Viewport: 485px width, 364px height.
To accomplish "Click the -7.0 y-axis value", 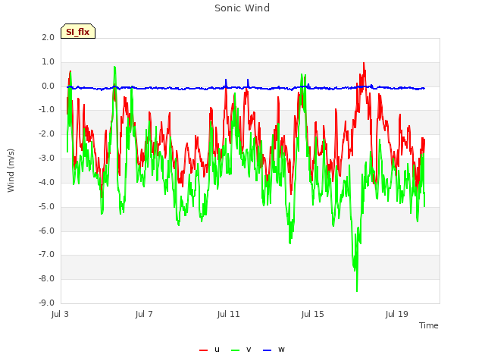I will coord(46,255).
